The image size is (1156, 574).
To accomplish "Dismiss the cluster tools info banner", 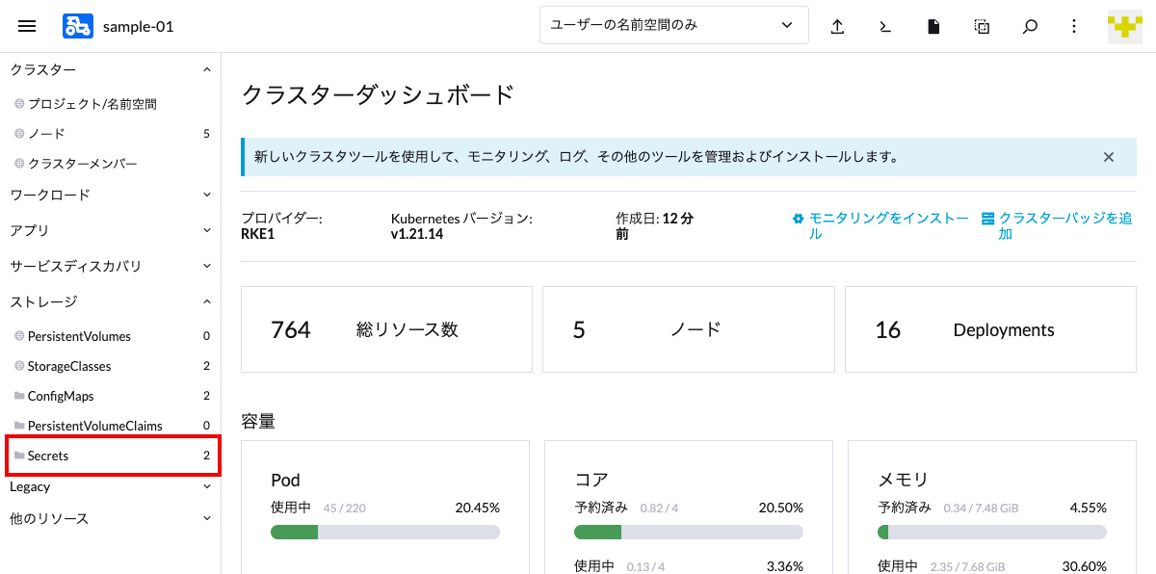I will [x=1109, y=157].
